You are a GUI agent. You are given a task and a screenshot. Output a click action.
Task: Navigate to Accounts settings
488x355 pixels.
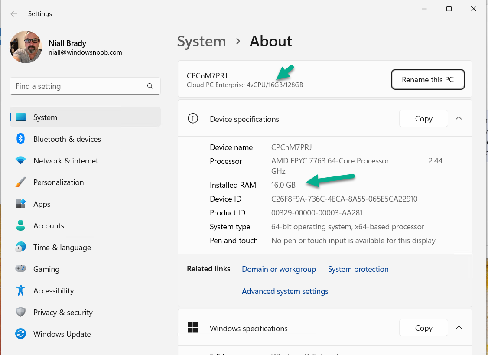[85, 225]
